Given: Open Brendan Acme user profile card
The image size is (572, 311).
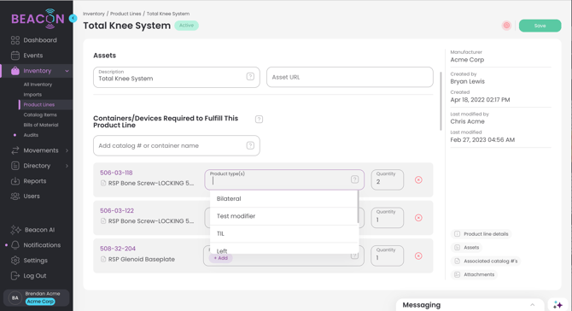Looking at the screenshot, I should (x=36, y=298).
